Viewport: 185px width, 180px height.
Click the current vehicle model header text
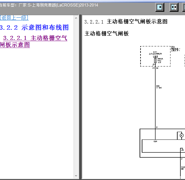pyautogui.click(x=49, y=5)
